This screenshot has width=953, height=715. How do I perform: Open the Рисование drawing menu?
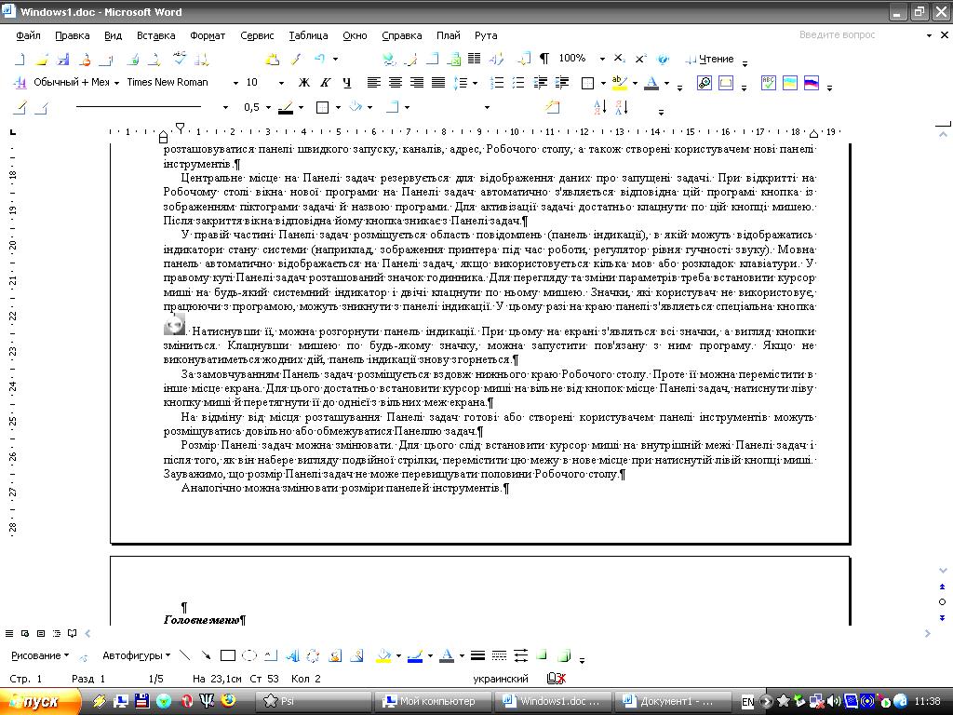[x=40, y=655]
